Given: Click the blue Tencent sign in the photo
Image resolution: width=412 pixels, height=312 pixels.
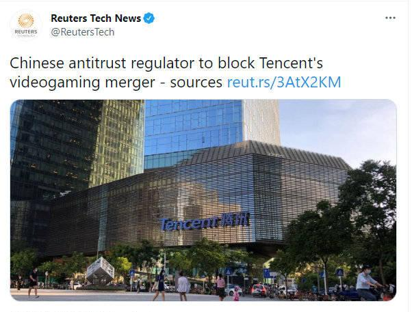Looking at the screenshot, I should tap(205, 222).
